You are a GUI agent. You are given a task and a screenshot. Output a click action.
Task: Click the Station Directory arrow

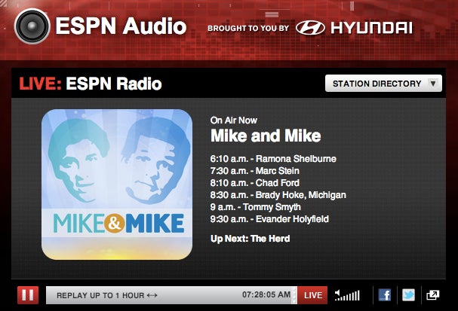click(x=433, y=84)
